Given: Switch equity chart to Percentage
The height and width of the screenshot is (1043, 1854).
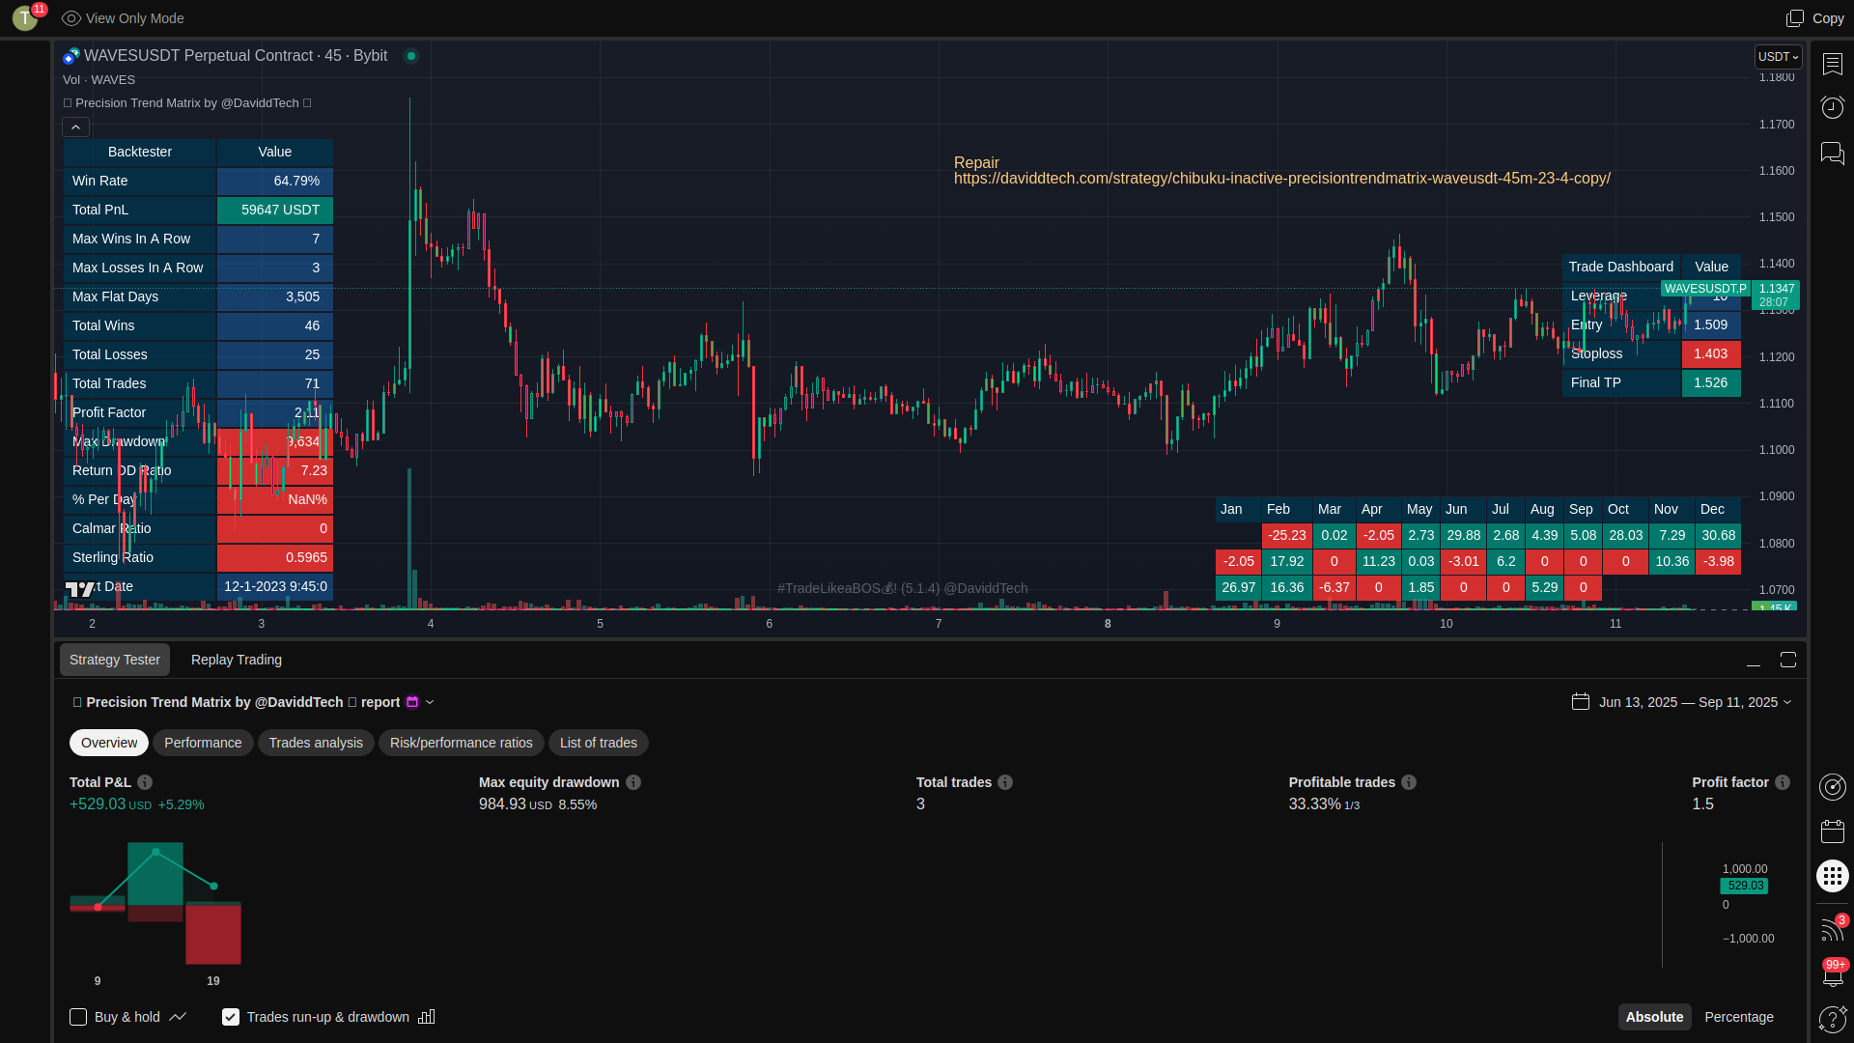Looking at the screenshot, I should (1739, 1017).
